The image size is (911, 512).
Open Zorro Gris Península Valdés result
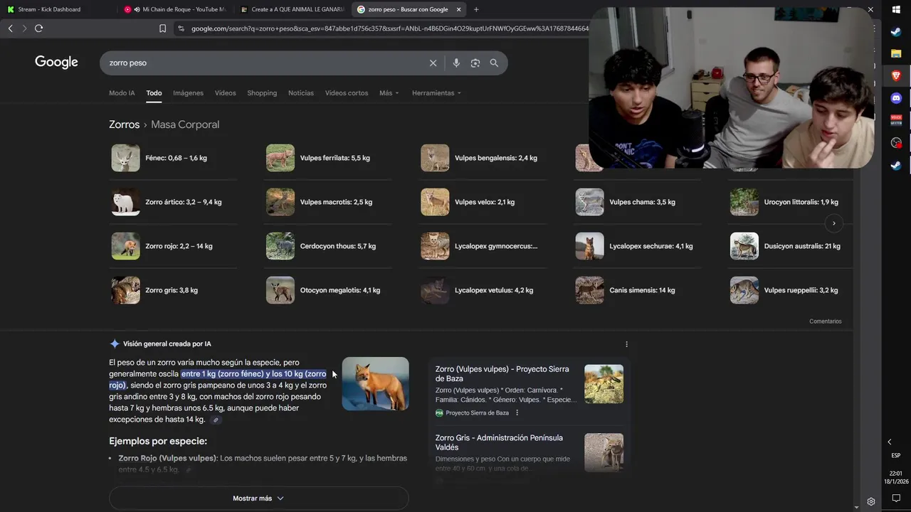[499, 442]
